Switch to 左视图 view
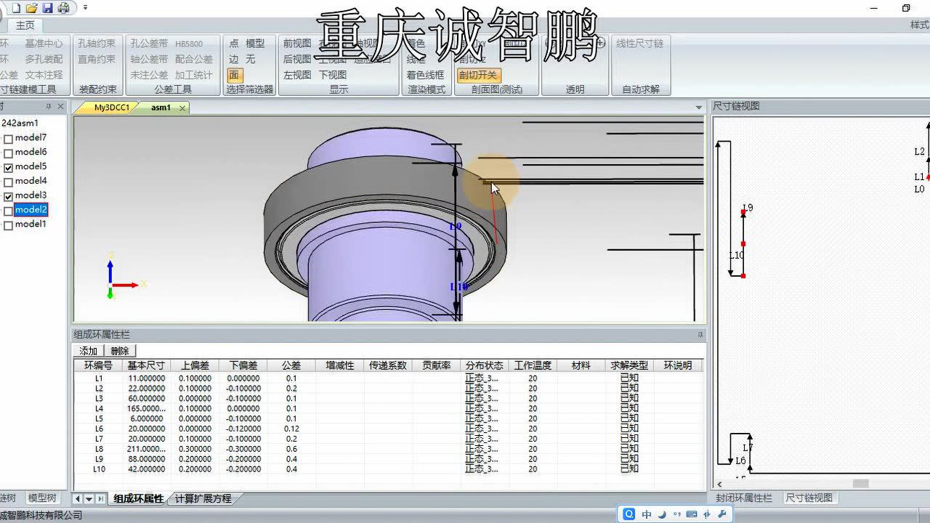 click(297, 75)
